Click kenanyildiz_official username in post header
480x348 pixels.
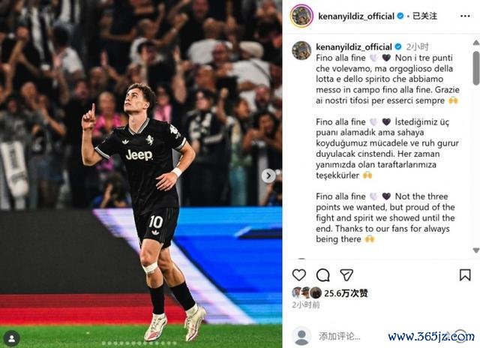click(356, 16)
